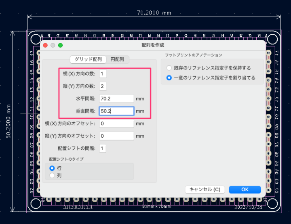Select the 70.2000 mm dimension label

(154, 13)
